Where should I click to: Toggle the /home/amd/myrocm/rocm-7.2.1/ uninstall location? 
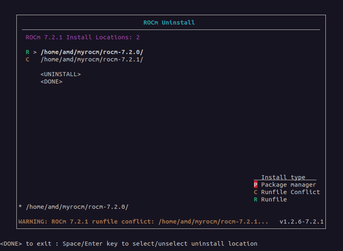click(x=92, y=59)
